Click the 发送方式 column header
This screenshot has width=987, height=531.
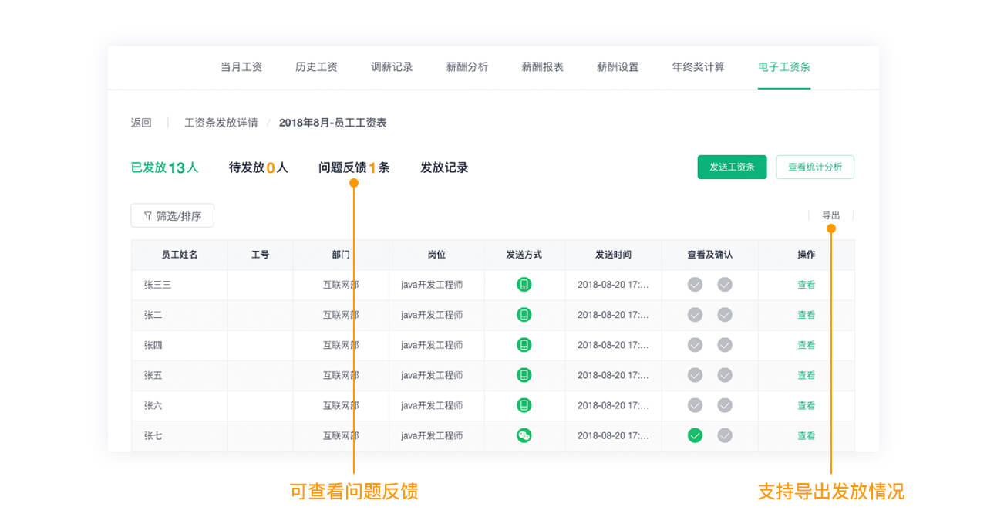(x=524, y=255)
